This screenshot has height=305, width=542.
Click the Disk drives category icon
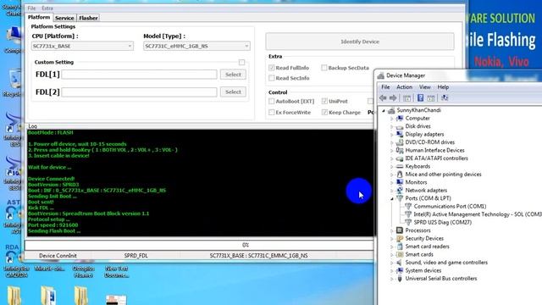400,126
